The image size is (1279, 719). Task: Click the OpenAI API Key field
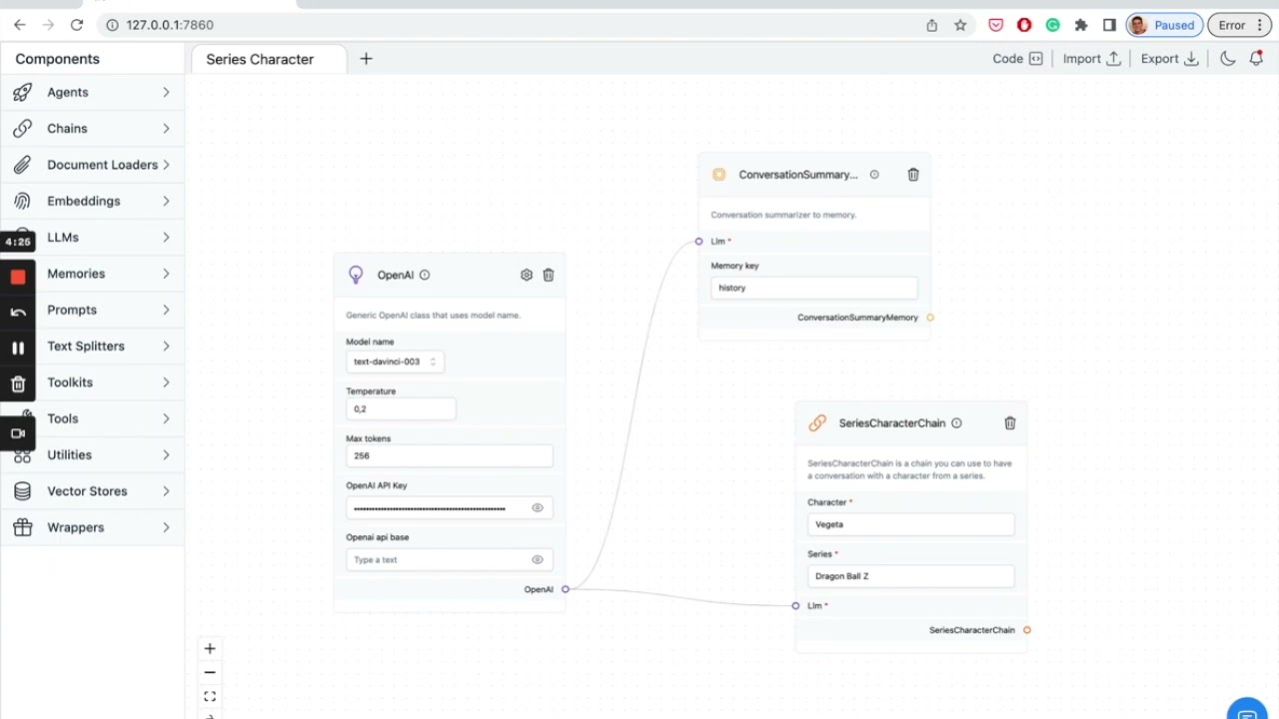click(450, 508)
